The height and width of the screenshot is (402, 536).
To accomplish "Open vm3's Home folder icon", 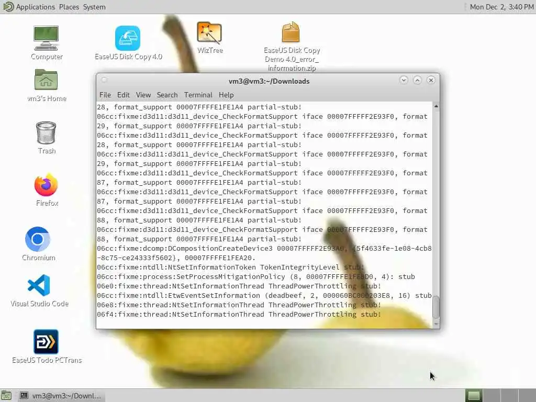I will 46,85.
